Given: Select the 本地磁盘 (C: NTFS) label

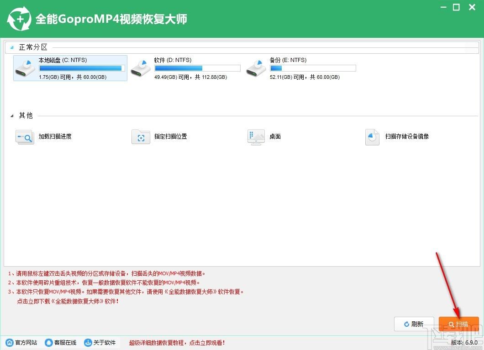Looking at the screenshot, I should tap(63, 60).
